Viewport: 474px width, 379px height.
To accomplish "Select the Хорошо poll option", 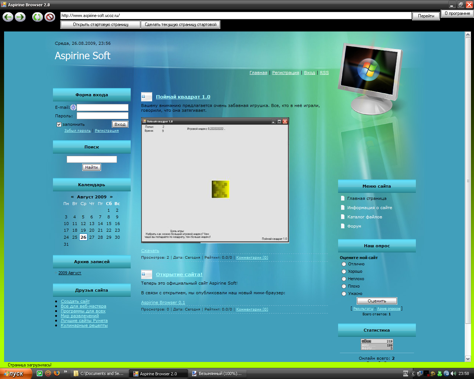I will [x=344, y=272].
